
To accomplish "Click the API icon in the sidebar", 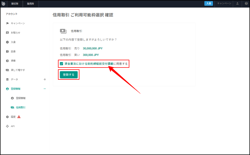I will (x=7, y=126).
